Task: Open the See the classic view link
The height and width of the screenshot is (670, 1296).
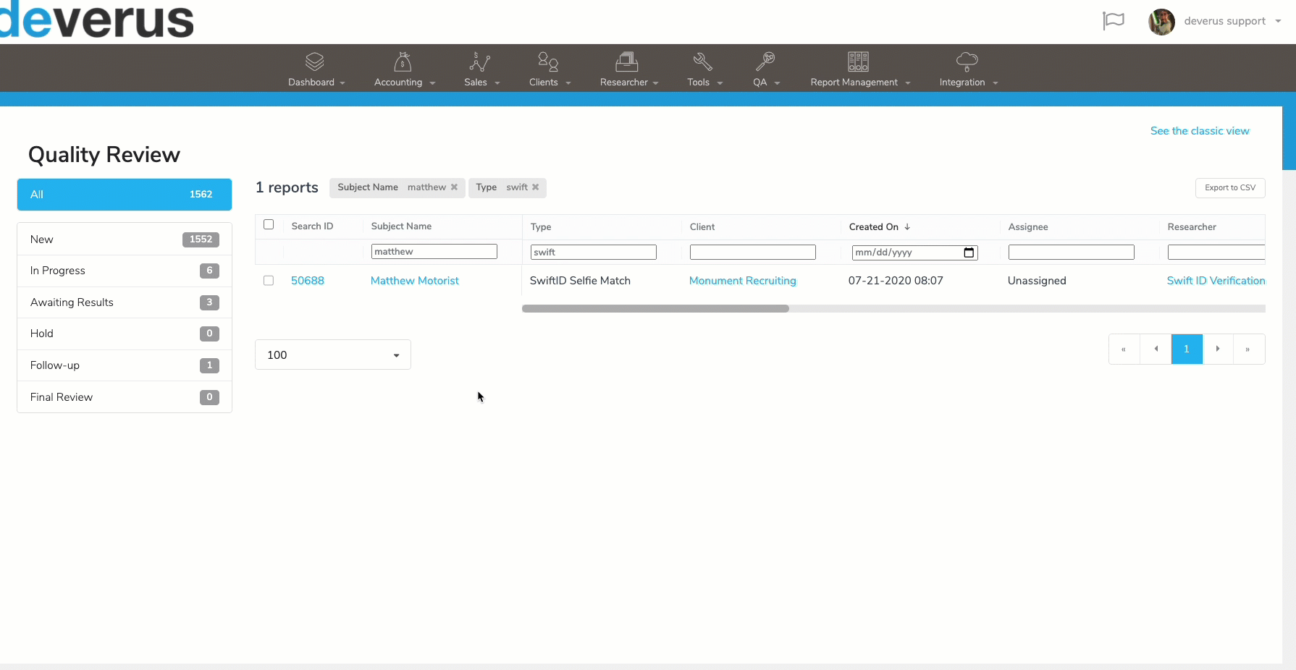Action: pyautogui.click(x=1200, y=131)
